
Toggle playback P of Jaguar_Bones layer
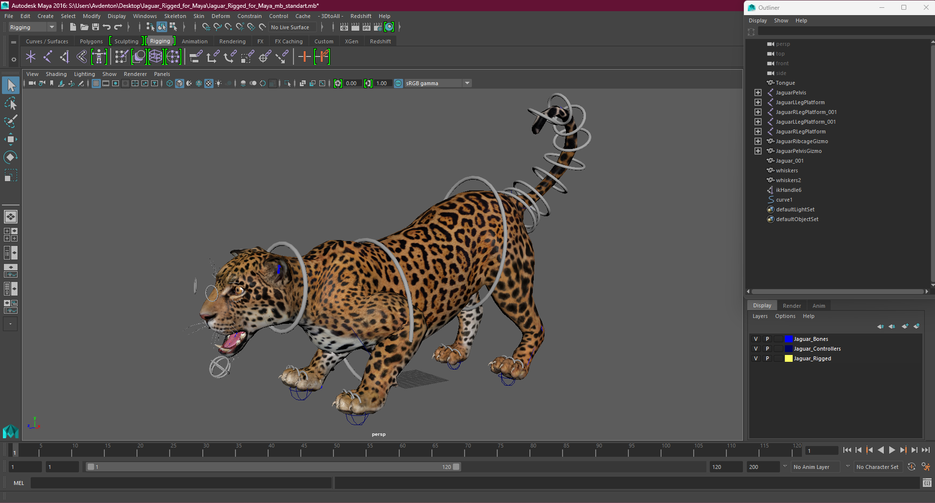click(x=767, y=339)
